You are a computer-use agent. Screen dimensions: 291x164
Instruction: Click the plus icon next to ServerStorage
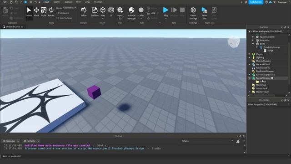(272, 78)
